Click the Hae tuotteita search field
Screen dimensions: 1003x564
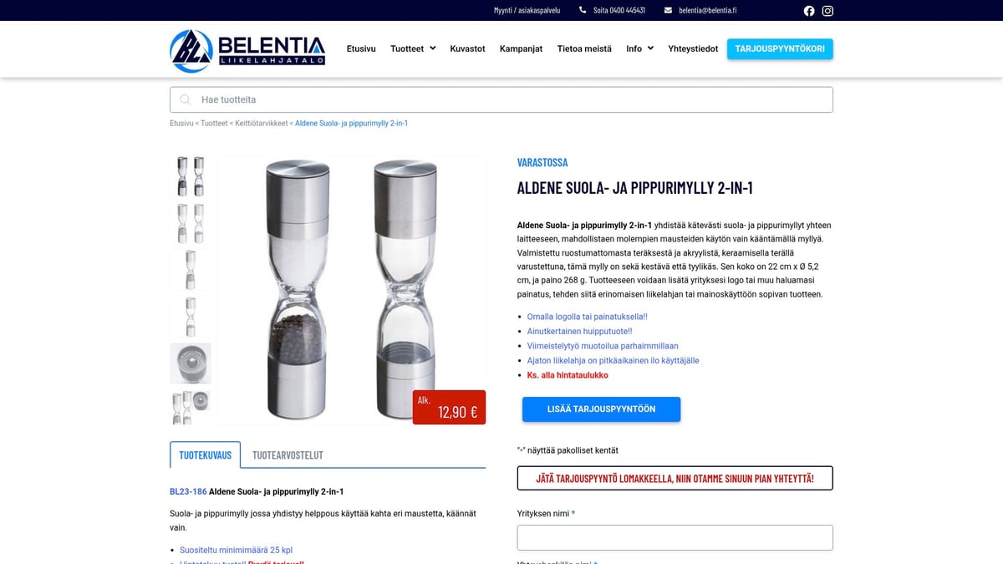click(501, 99)
